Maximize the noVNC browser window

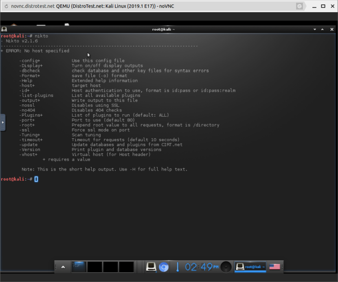pyautogui.click(x=323, y=7)
